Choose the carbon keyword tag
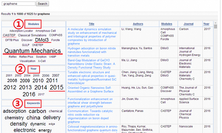This screenshot has height=133, width=222. (x=37, y=111)
